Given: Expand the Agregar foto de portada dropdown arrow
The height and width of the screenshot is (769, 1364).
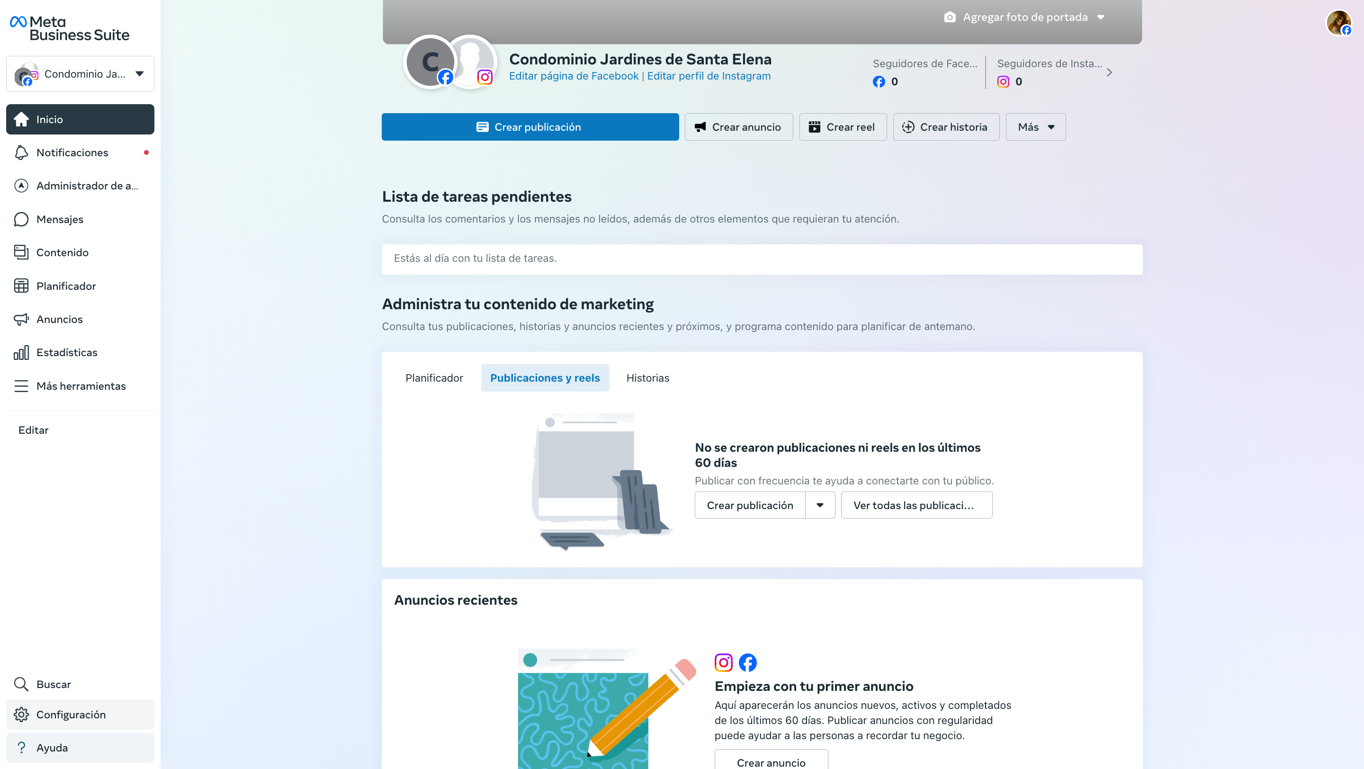Looking at the screenshot, I should coord(1101,17).
